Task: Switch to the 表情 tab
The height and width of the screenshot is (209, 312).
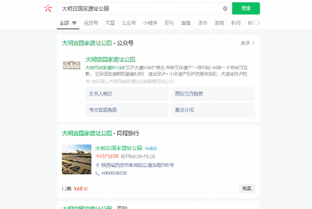Action: coord(219,23)
